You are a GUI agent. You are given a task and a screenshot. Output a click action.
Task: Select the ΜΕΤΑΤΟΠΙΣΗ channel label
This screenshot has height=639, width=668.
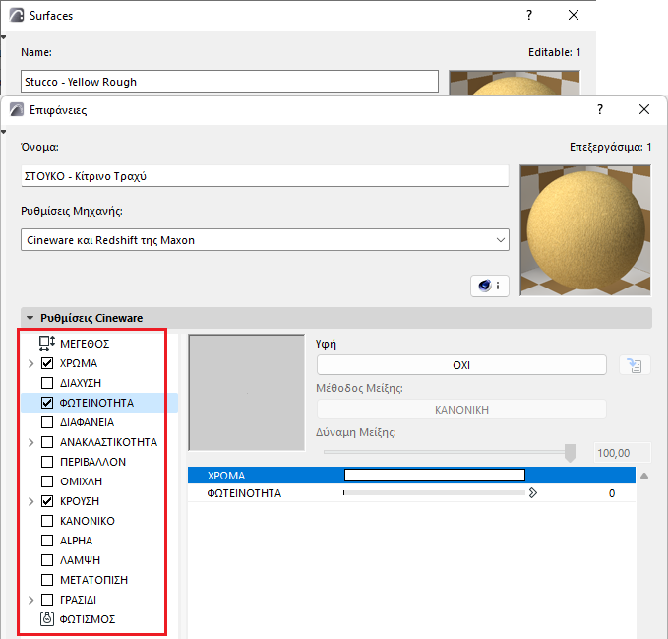click(x=93, y=580)
